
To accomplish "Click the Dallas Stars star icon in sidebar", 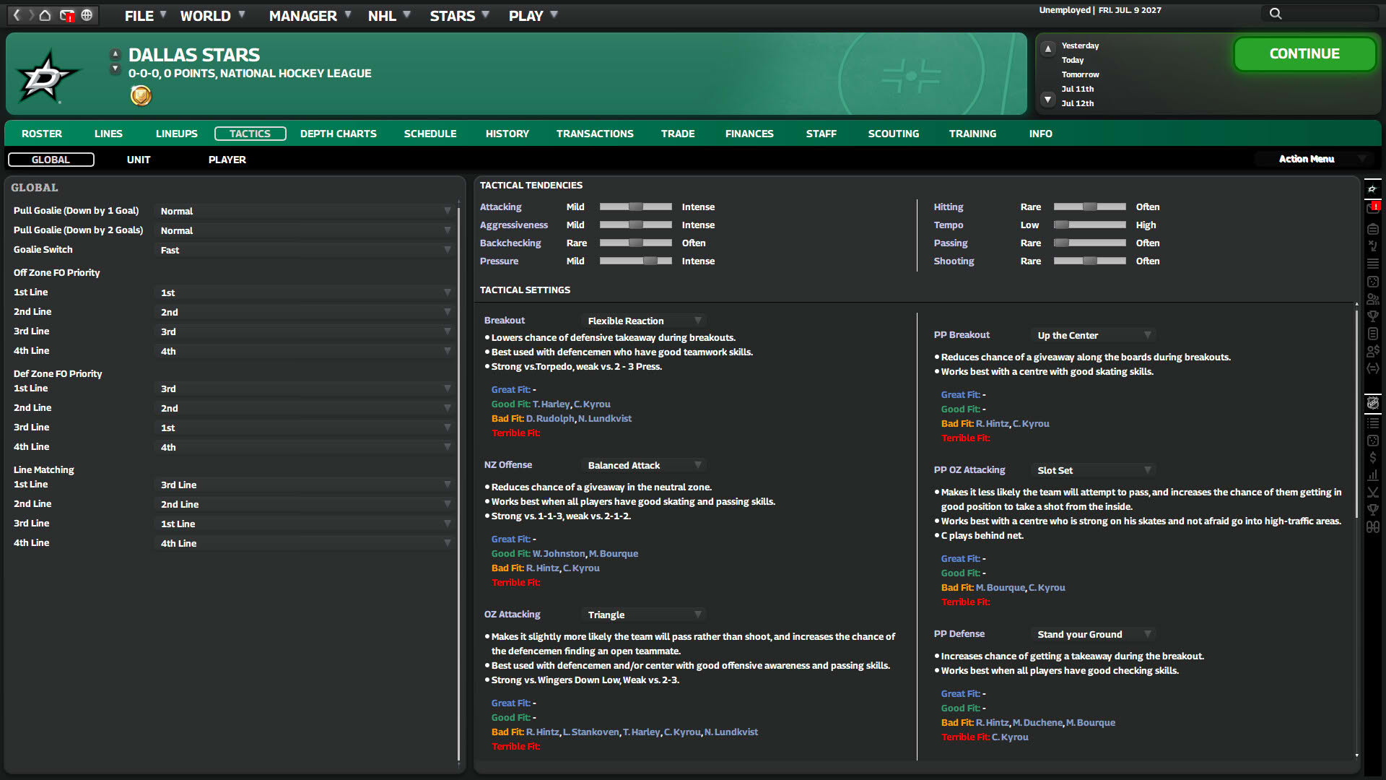I will coord(1372,189).
